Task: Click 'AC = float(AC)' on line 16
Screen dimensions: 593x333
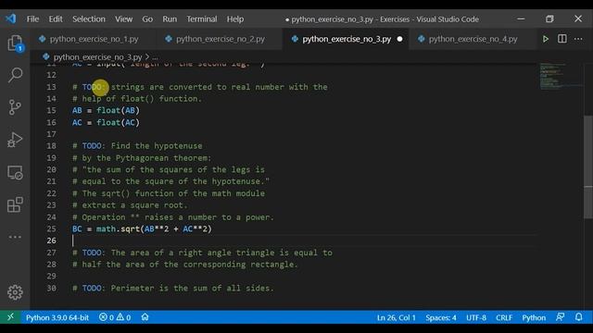Action: point(106,122)
